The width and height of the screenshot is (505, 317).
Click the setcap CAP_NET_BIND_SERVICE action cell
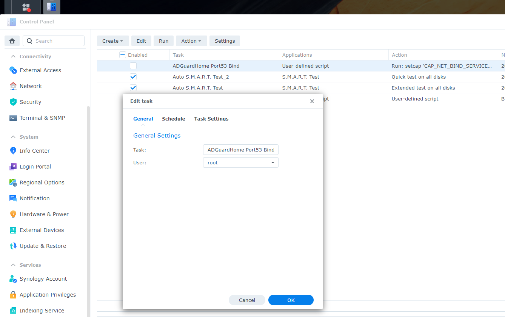click(442, 66)
